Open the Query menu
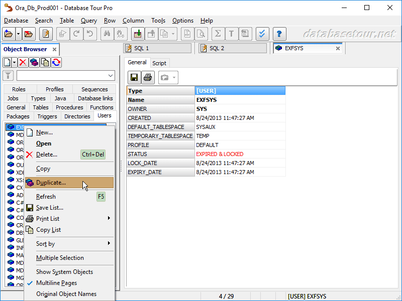Viewport: 402px width, 301px height. point(88,21)
